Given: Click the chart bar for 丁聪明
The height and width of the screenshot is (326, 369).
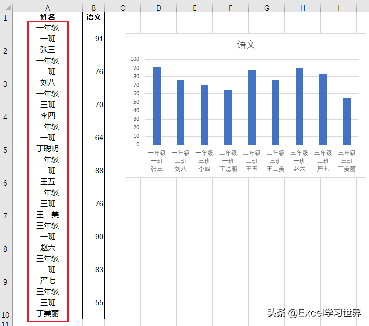Looking at the screenshot, I should pyautogui.click(x=228, y=118).
